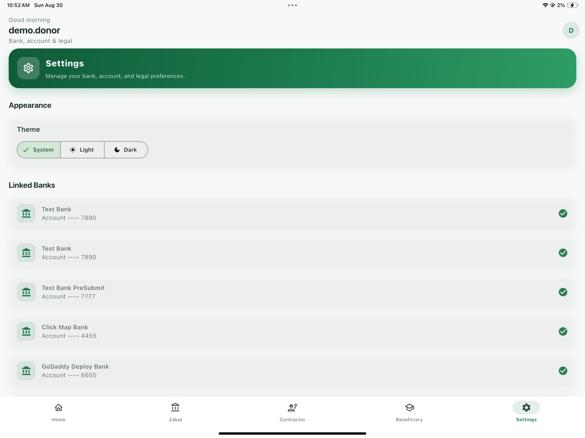The width and height of the screenshot is (585, 438).
Task: Select the System theme option
Action: 39,150
